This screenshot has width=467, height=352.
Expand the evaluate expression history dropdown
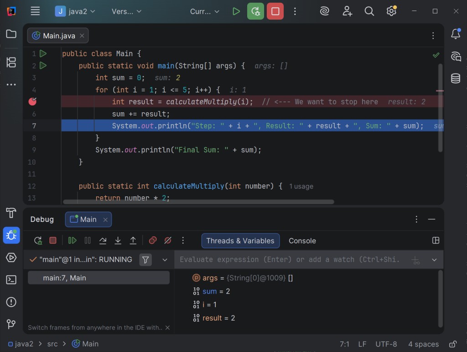click(434, 260)
